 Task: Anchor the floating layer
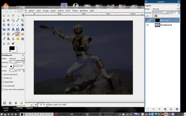point(171,109)
